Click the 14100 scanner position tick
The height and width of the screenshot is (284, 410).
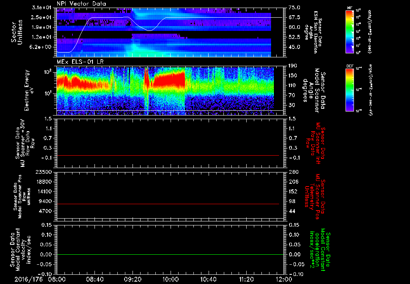46,191
